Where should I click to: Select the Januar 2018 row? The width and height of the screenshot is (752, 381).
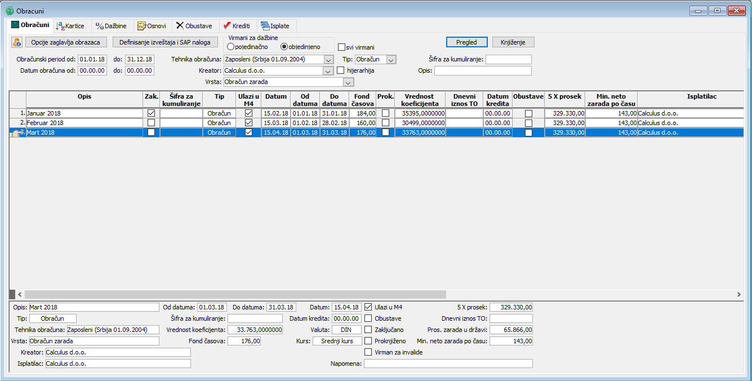point(84,113)
